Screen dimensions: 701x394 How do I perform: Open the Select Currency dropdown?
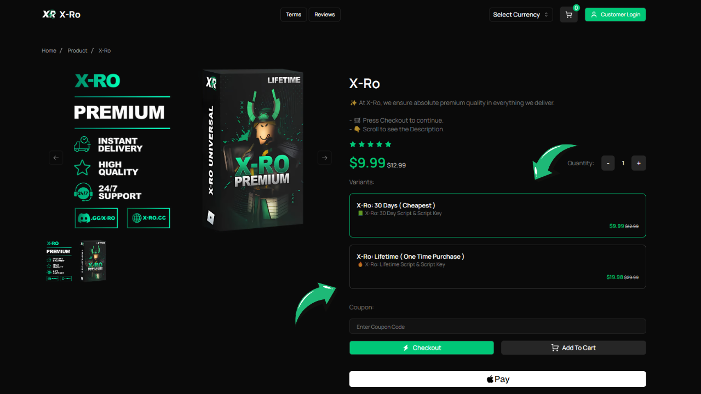coord(521,15)
